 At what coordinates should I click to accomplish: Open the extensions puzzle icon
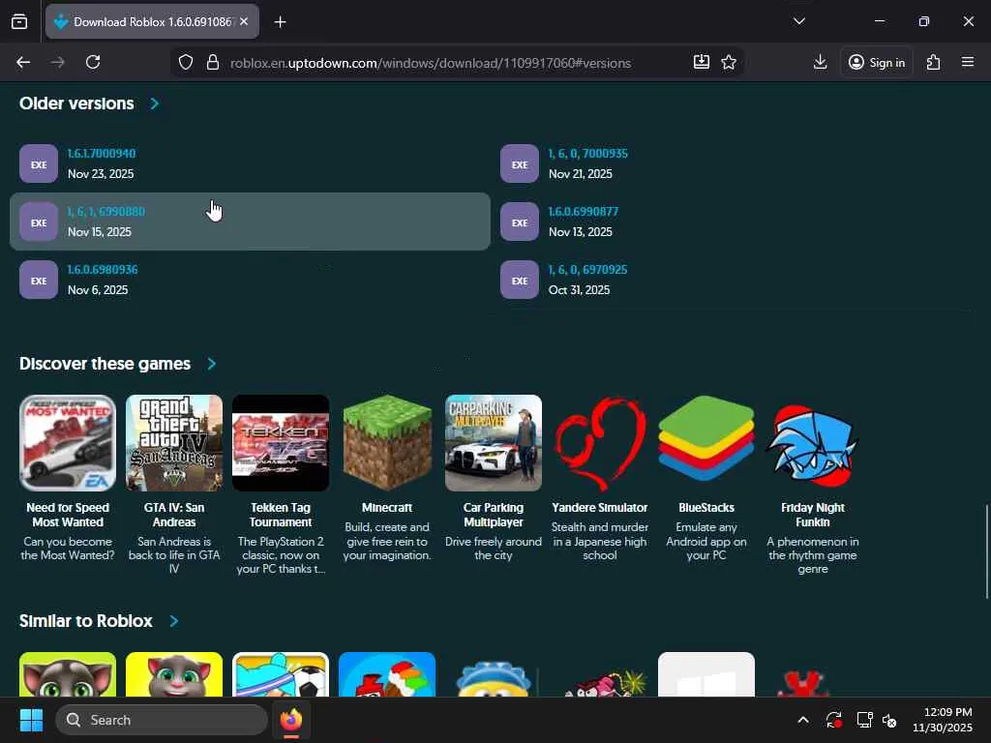click(x=934, y=62)
